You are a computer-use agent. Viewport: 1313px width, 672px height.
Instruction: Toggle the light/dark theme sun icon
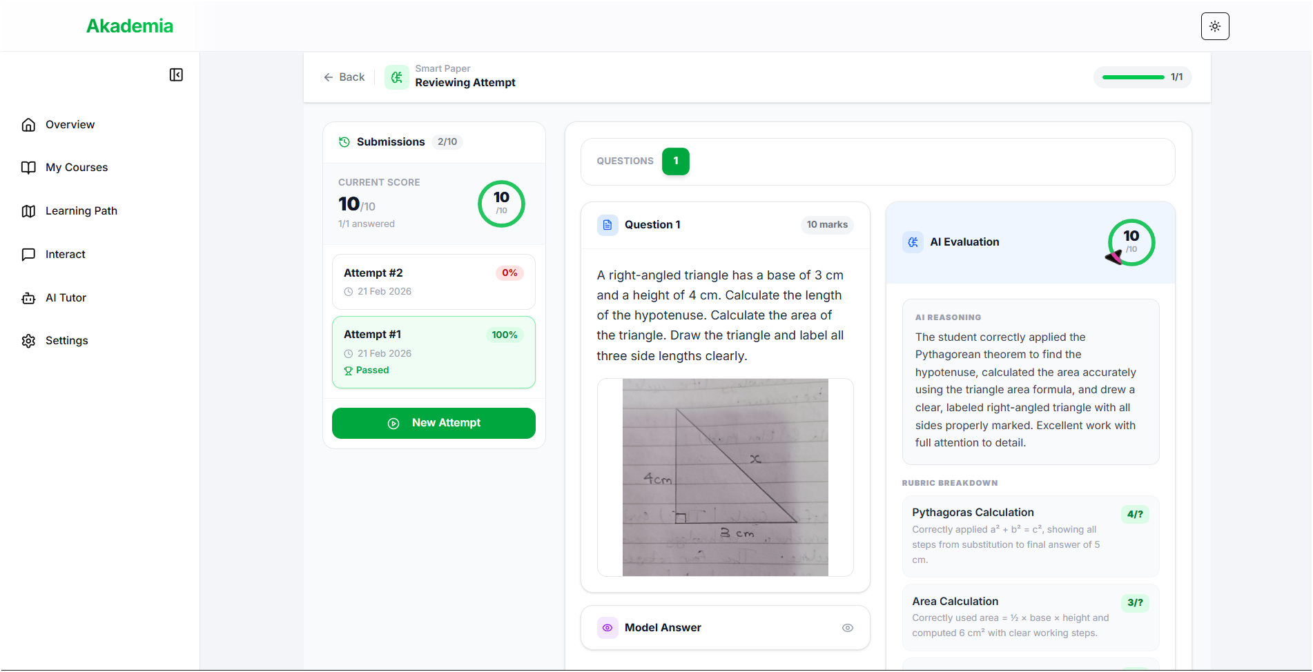tap(1215, 26)
